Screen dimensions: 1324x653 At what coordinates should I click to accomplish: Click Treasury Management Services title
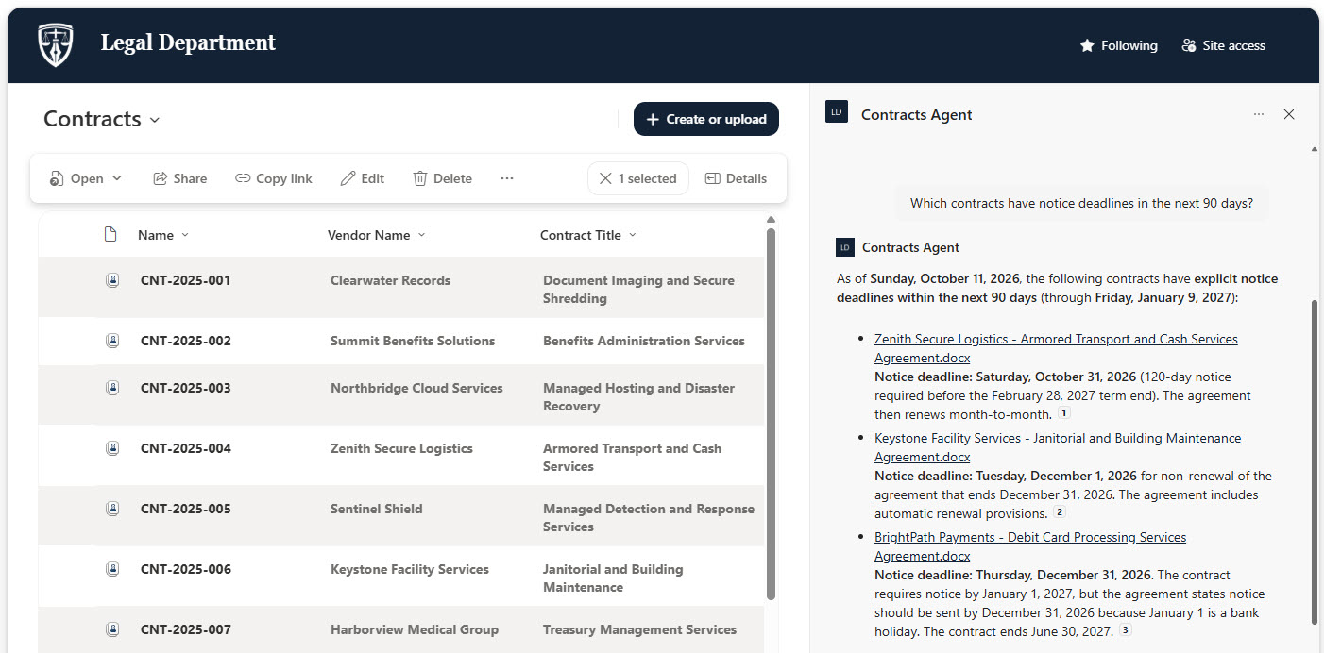639,629
